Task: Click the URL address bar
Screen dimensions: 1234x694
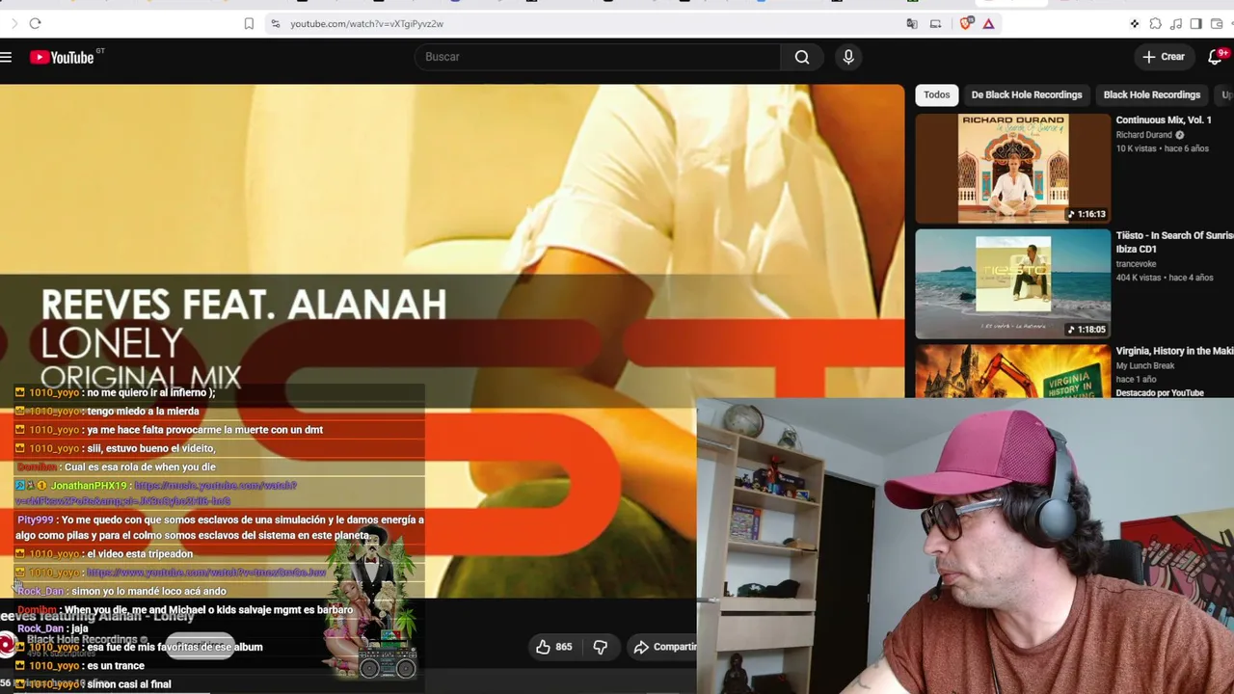Action: tap(588, 23)
